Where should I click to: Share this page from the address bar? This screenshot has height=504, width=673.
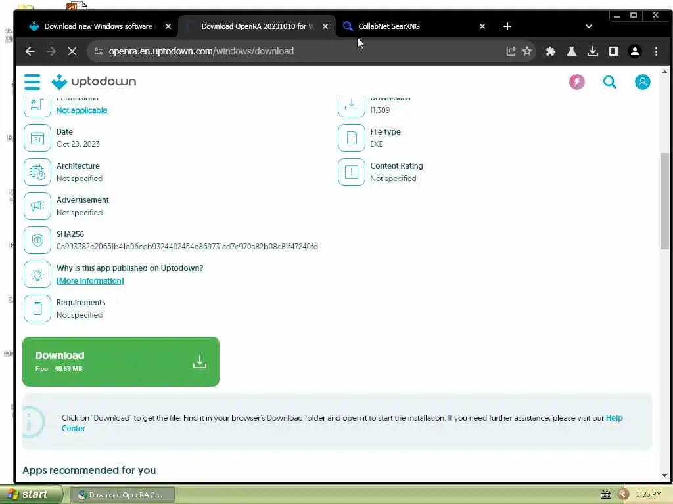click(510, 51)
